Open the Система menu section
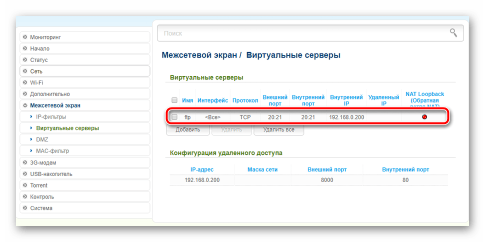Screen dimensions: 485x242 pos(41,208)
